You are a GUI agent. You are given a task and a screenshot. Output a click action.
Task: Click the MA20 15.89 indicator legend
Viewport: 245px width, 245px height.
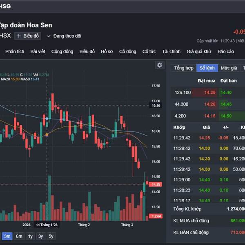[10, 79]
